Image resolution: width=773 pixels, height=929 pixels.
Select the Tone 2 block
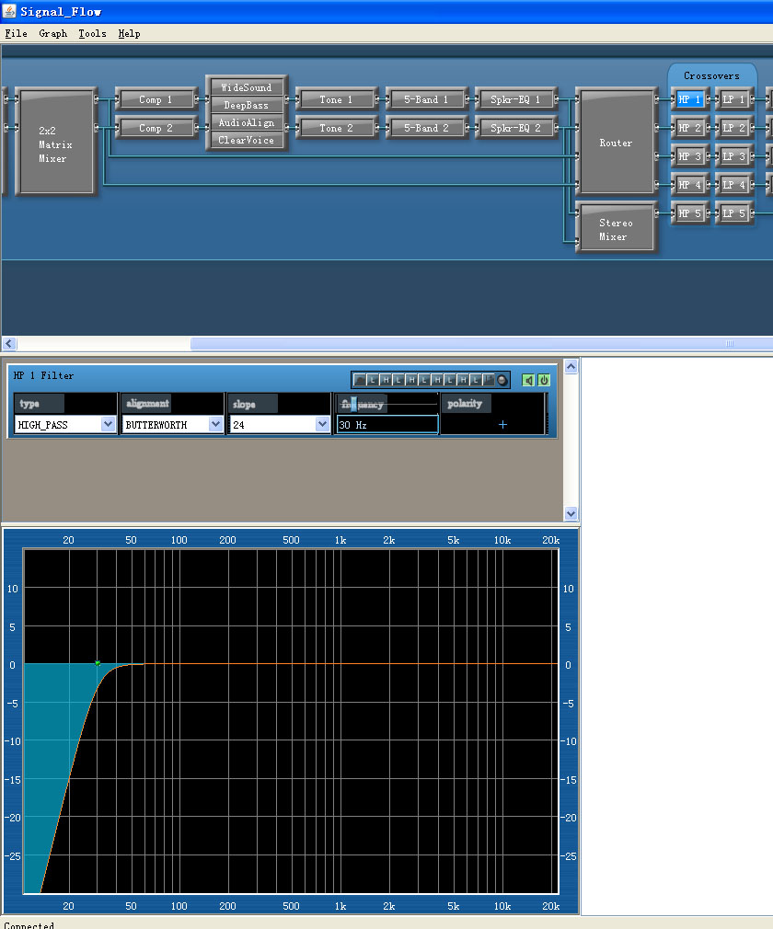click(x=336, y=128)
